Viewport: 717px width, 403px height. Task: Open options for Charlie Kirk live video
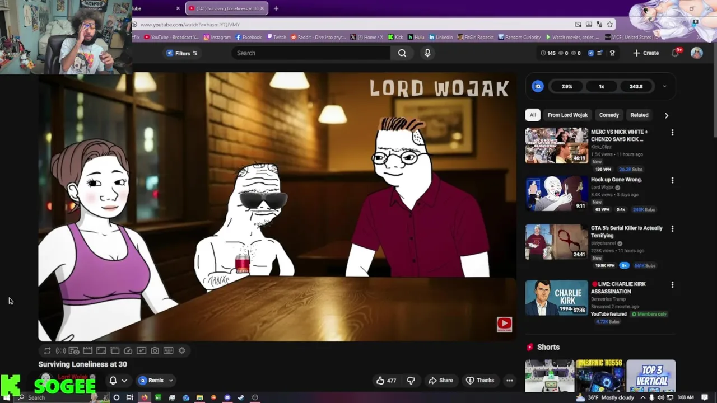tap(672, 284)
